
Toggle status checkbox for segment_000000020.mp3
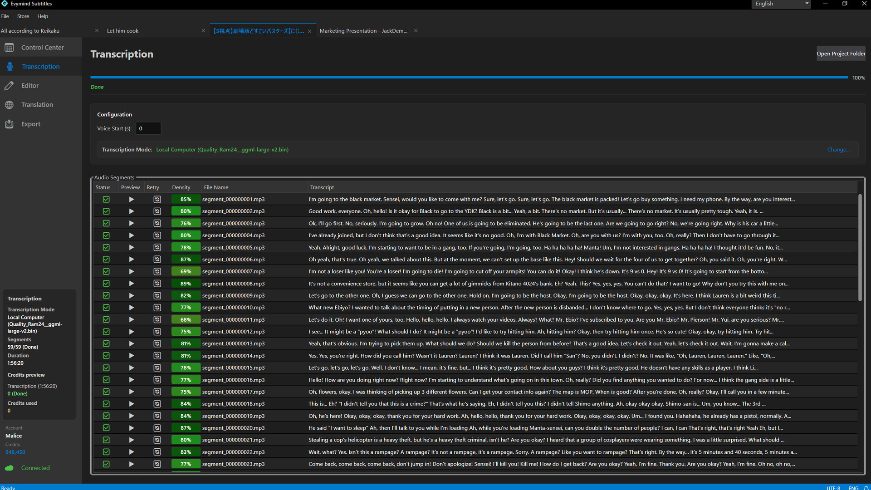tap(106, 428)
